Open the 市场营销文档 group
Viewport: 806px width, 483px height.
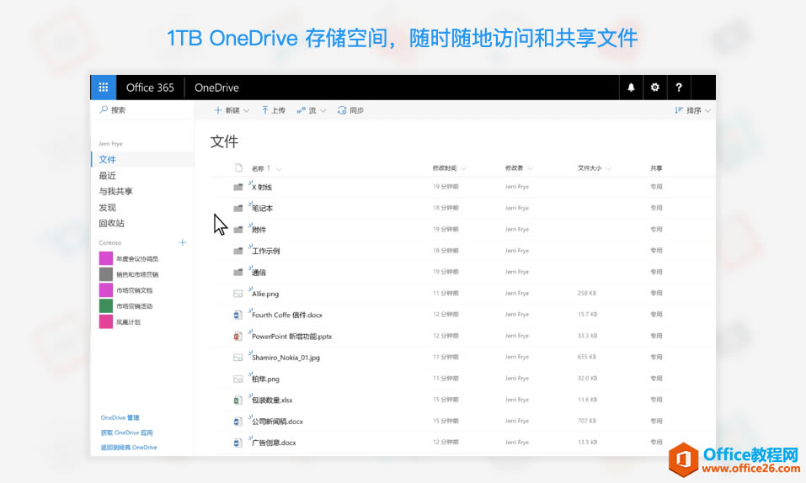pos(134,290)
